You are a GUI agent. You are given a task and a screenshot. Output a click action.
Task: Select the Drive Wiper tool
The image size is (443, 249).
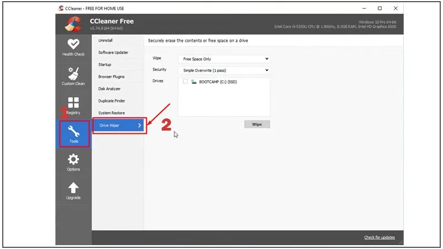(120, 126)
